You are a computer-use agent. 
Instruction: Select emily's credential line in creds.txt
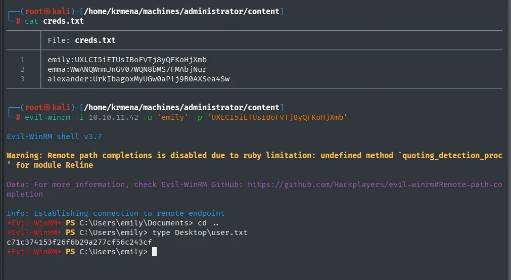pyautogui.click(x=127, y=60)
